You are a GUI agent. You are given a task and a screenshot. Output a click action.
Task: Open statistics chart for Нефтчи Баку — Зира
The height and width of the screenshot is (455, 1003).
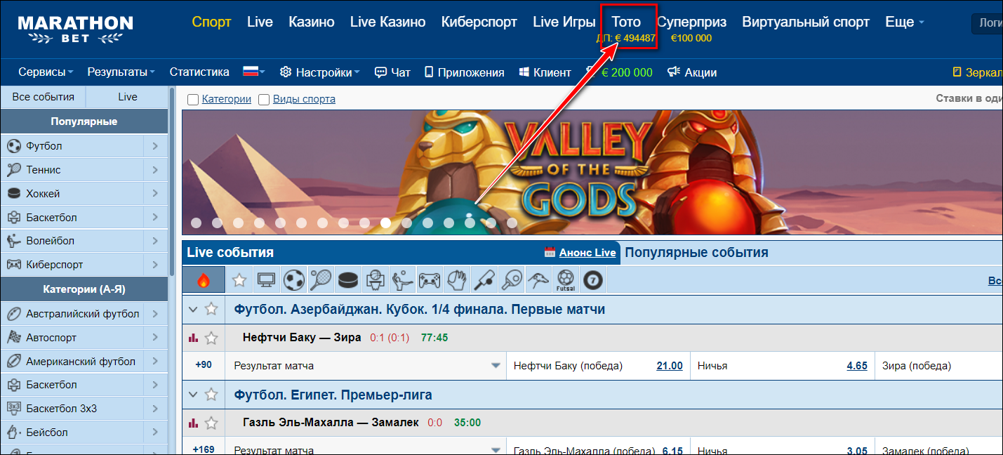[x=193, y=338]
